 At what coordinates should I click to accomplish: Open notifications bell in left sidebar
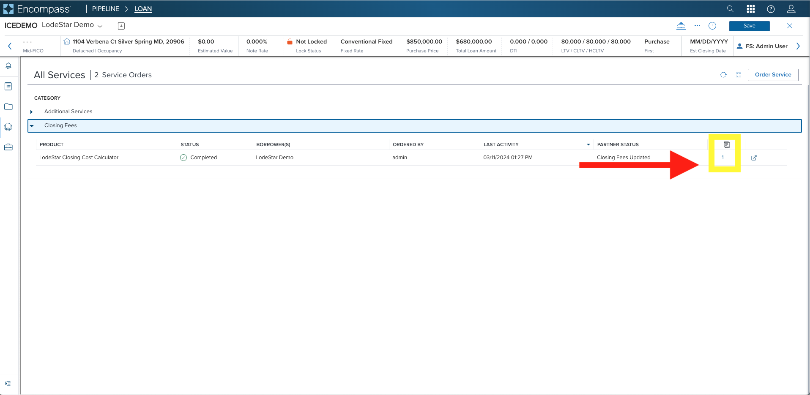tap(8, 66)
